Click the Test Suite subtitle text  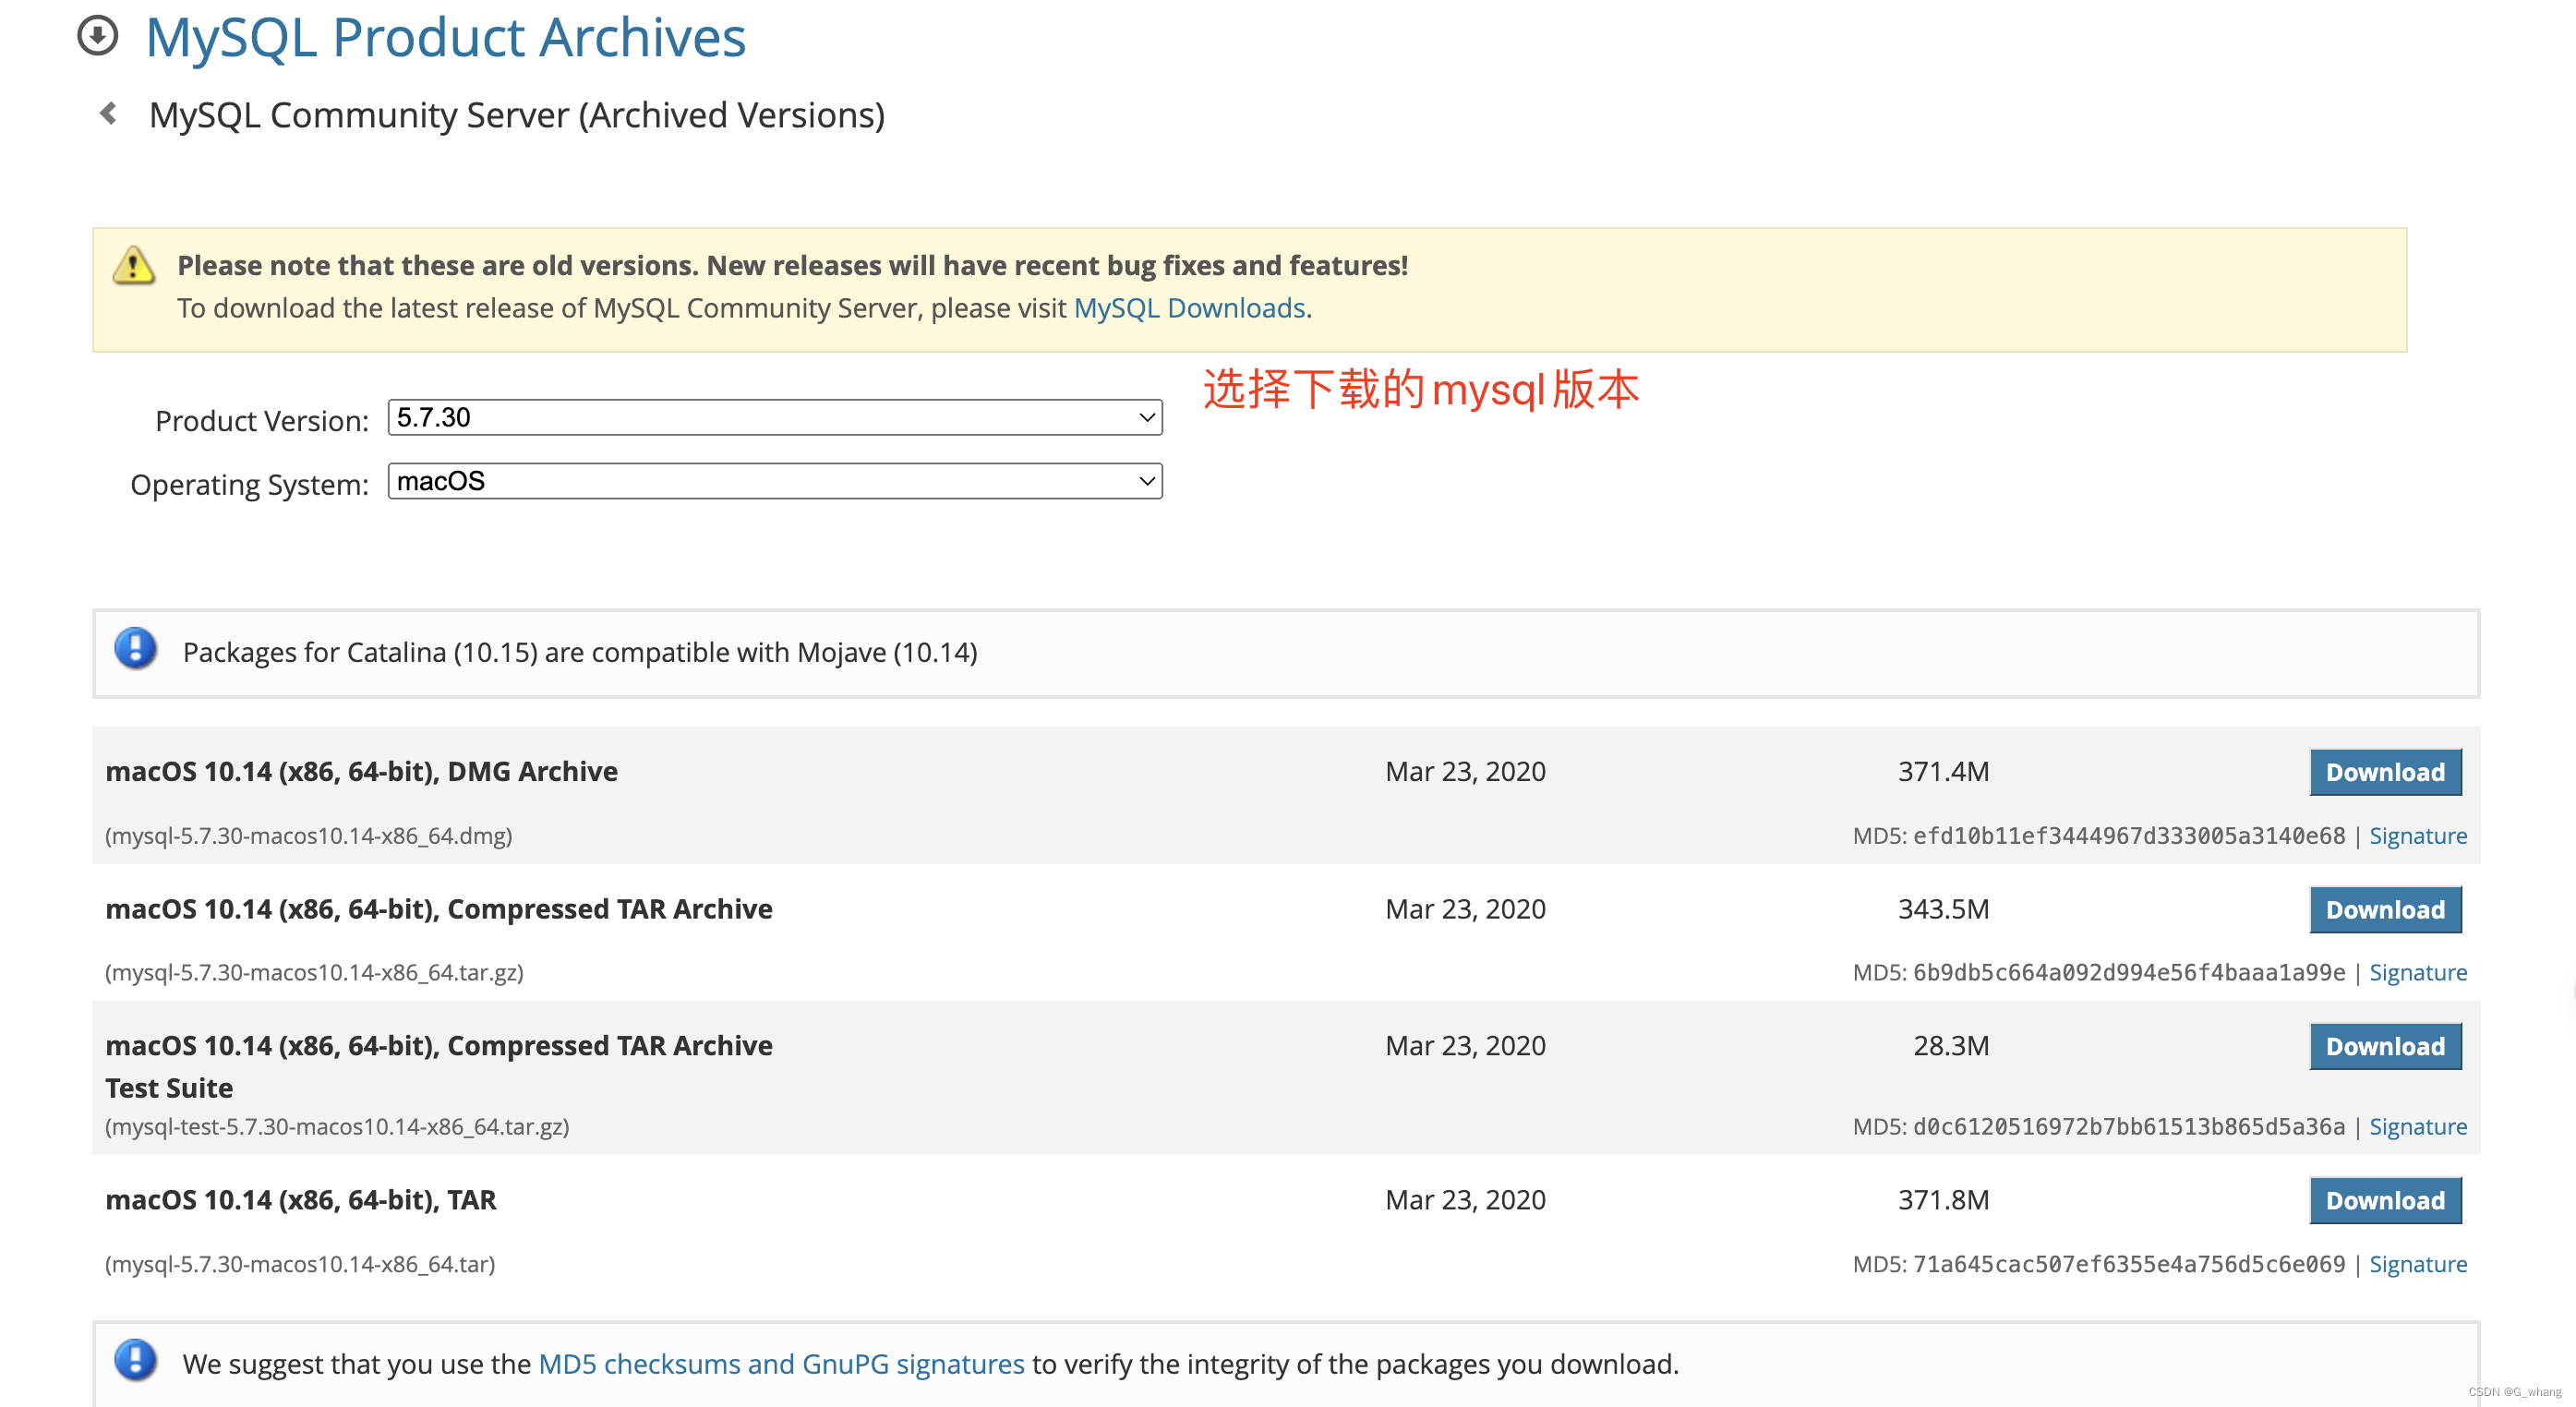coord(169,1088)
